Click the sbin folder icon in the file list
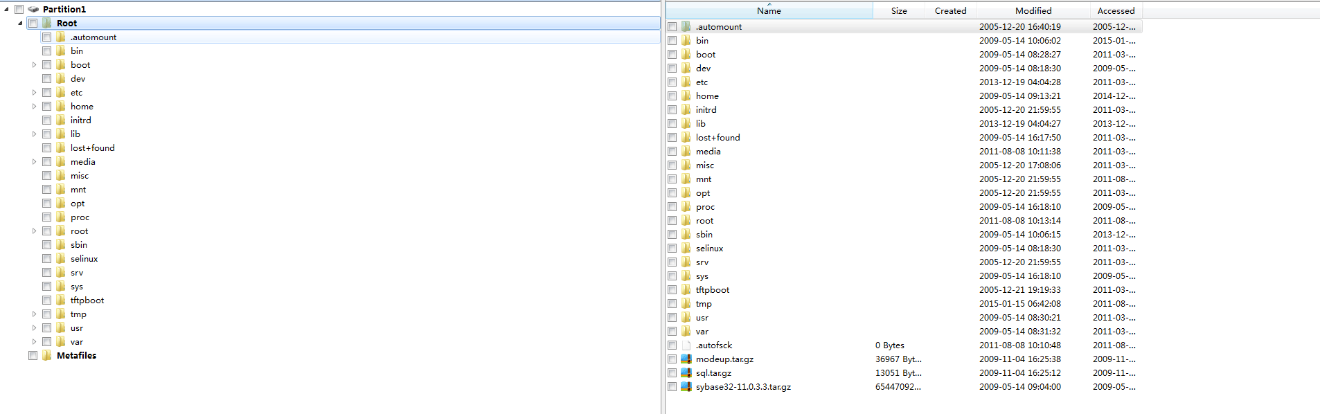Viewport: 1320px width, 414px height. coord(686,234)
